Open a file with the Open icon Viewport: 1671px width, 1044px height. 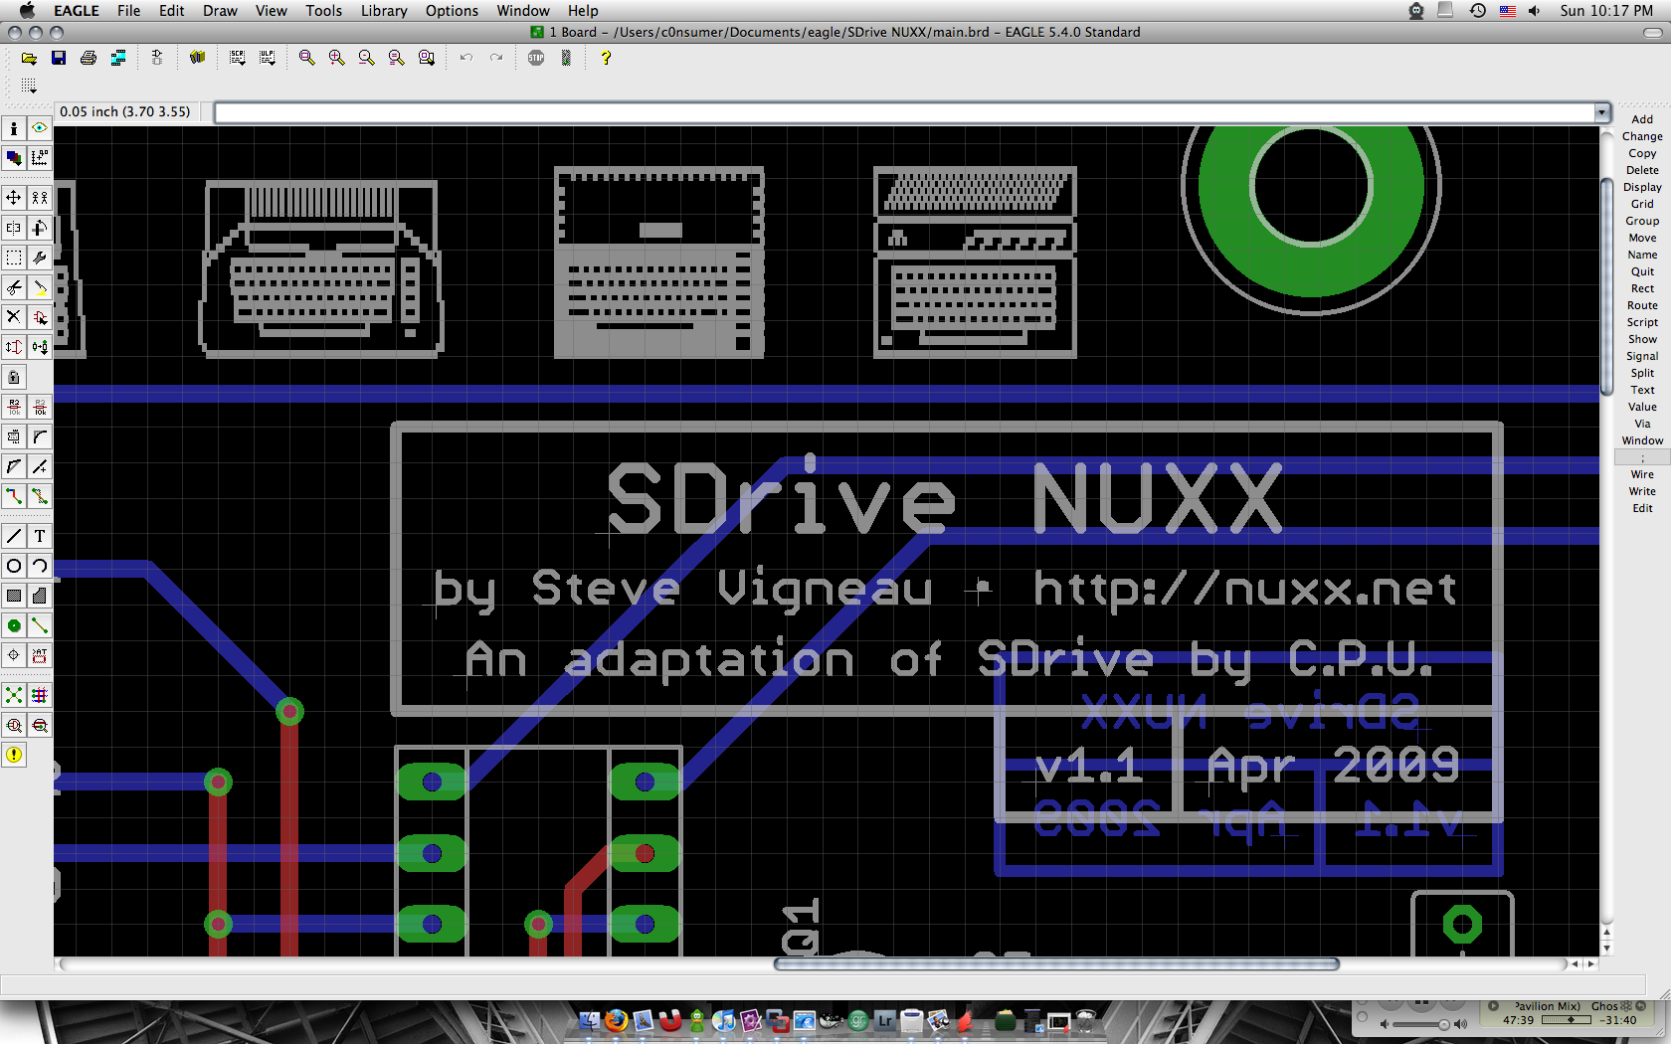coord(29,58)
